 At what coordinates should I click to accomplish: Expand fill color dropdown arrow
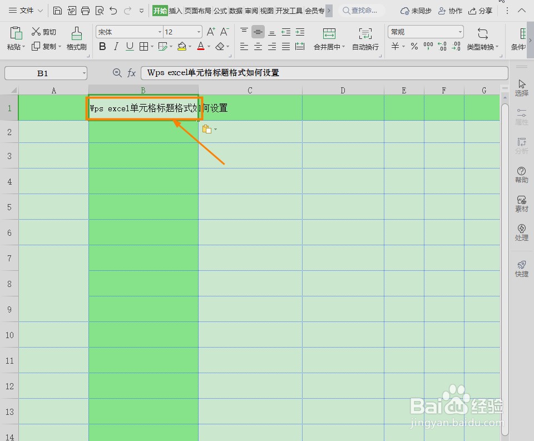coord(190,47)
